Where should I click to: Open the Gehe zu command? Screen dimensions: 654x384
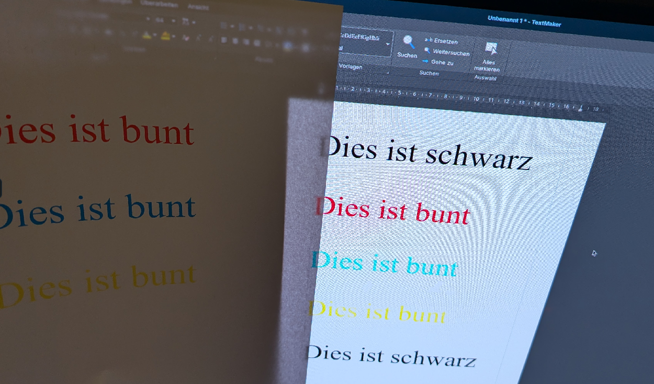point(438,62)
